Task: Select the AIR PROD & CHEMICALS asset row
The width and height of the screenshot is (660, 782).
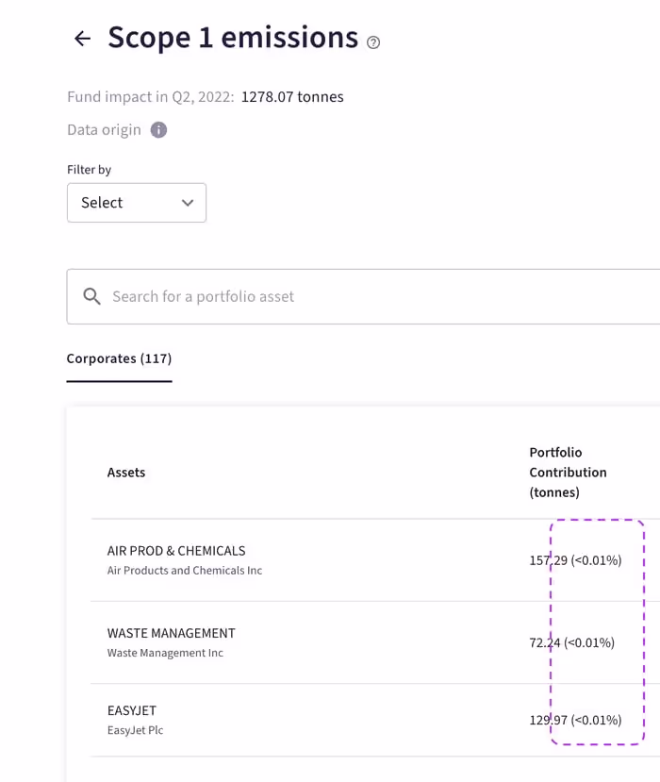Action: 375,560
